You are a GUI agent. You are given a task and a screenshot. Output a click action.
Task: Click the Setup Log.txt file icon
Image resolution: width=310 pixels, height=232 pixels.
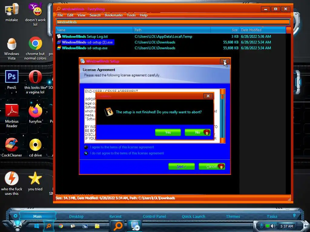pos(59,36)
